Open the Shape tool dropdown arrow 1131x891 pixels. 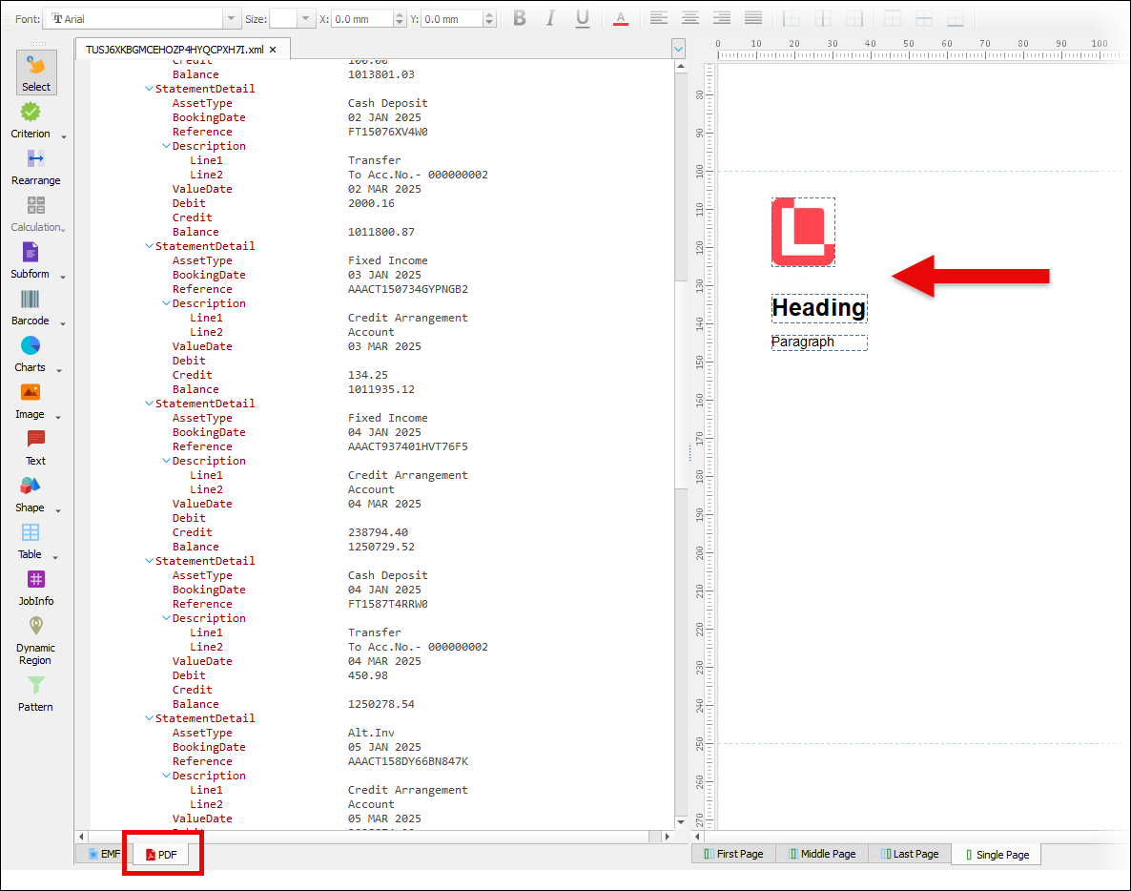tap(58, 510)
